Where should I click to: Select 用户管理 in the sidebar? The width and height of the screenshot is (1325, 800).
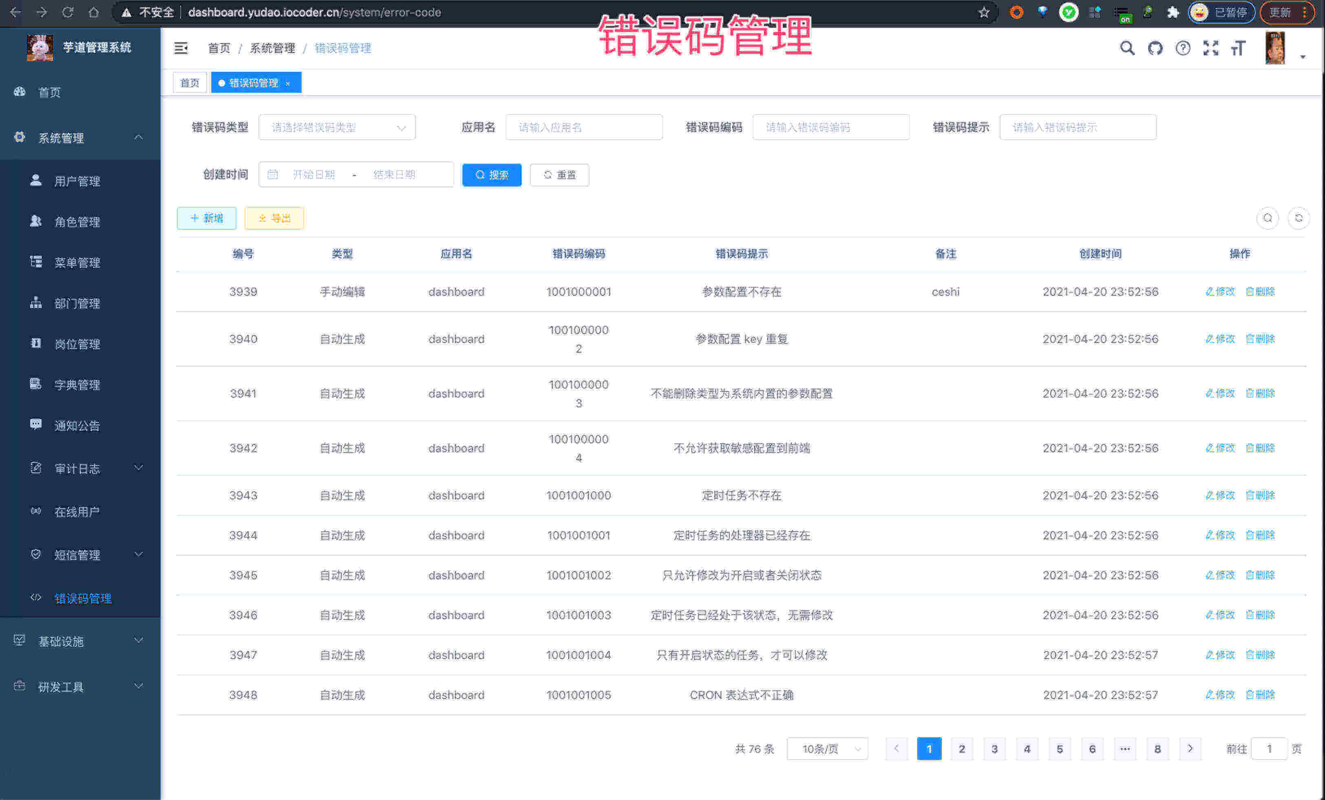click(x=76, y=181)
